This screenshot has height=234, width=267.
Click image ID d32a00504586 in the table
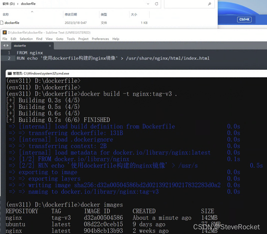(103, 218)
